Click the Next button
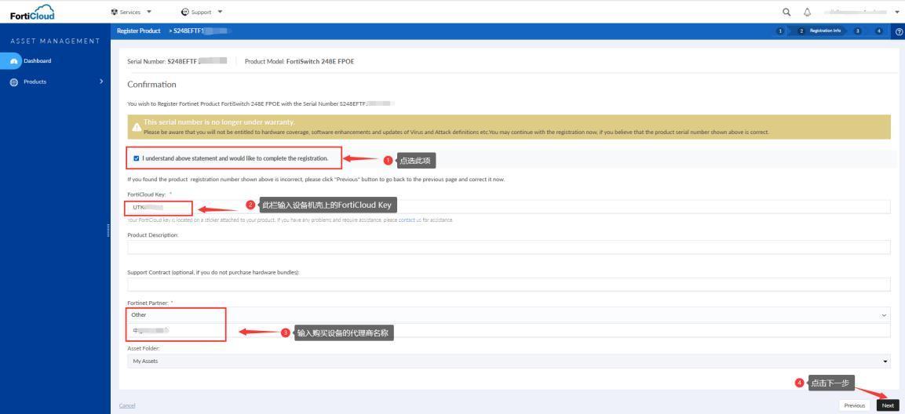This screenshot has height=414, width=905. click(x=888, y=405)
